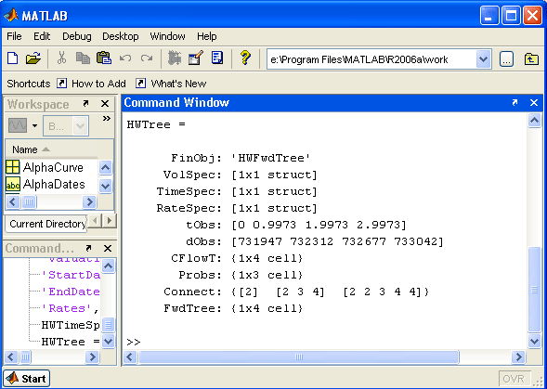The height and width of the screenshot is (389, 547).
Task: Open the Window menu
Action: tap(167, 36)
